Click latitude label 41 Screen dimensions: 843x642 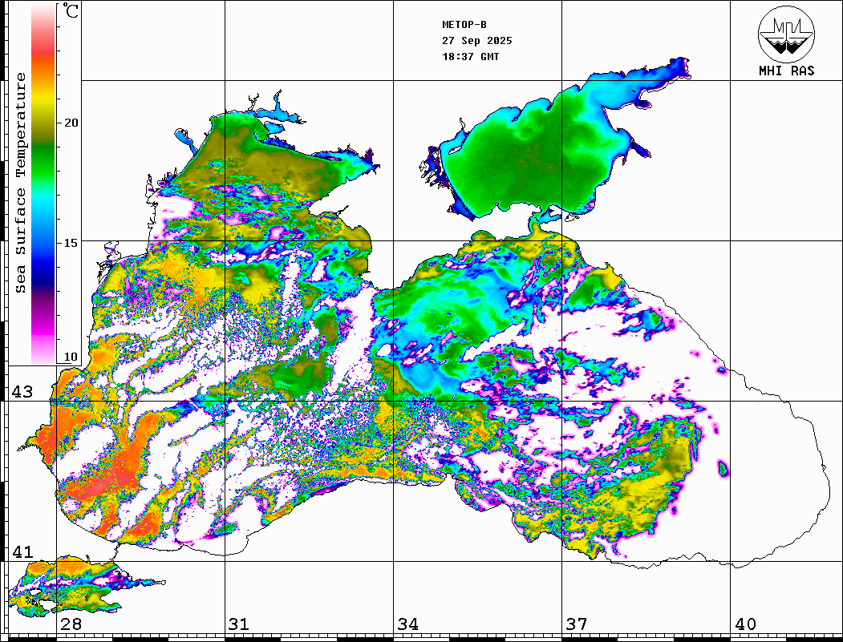[x=22, y=552]
